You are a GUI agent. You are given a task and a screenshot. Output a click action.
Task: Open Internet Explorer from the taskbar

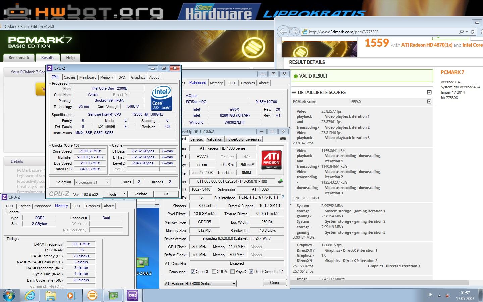(x=30, y=295)
